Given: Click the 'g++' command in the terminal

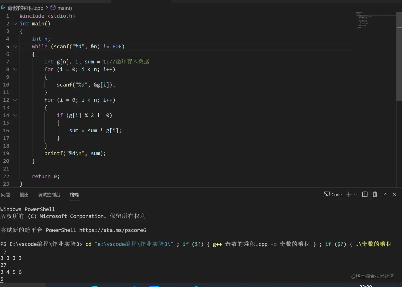Looking at the screenshot, I should click(217, 244).
